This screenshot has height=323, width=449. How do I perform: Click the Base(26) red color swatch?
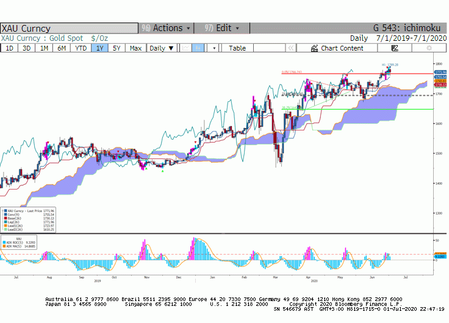pos(5,218)
